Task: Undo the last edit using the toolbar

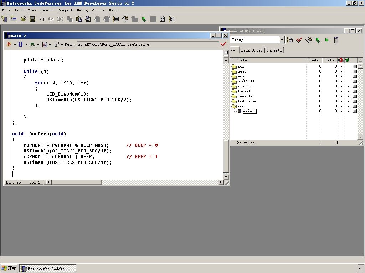Action: point(42,19)
